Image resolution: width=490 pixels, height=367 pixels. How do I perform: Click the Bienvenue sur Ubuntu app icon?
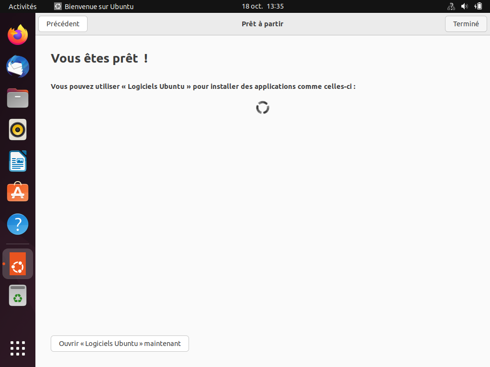(x=58, y=6)
